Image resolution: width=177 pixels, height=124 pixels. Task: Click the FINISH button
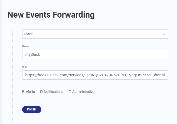pyautogui.click(x=32, y=109)
